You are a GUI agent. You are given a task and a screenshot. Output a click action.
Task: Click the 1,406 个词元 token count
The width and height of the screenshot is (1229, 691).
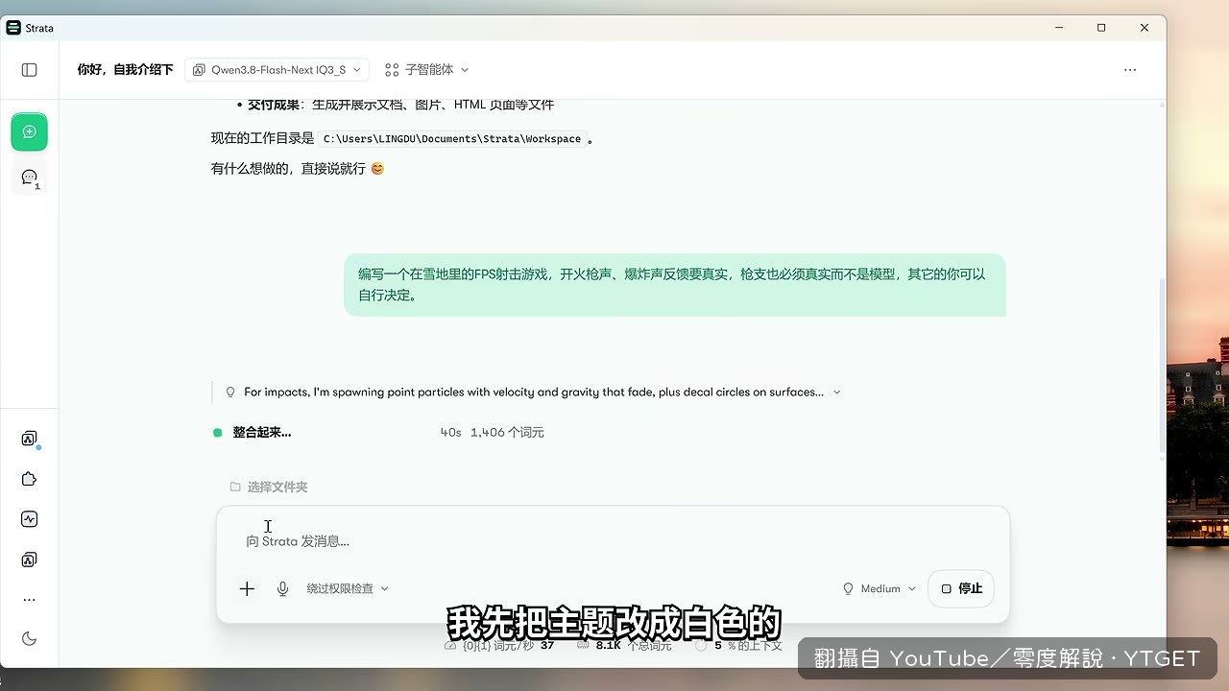[507, 433]
